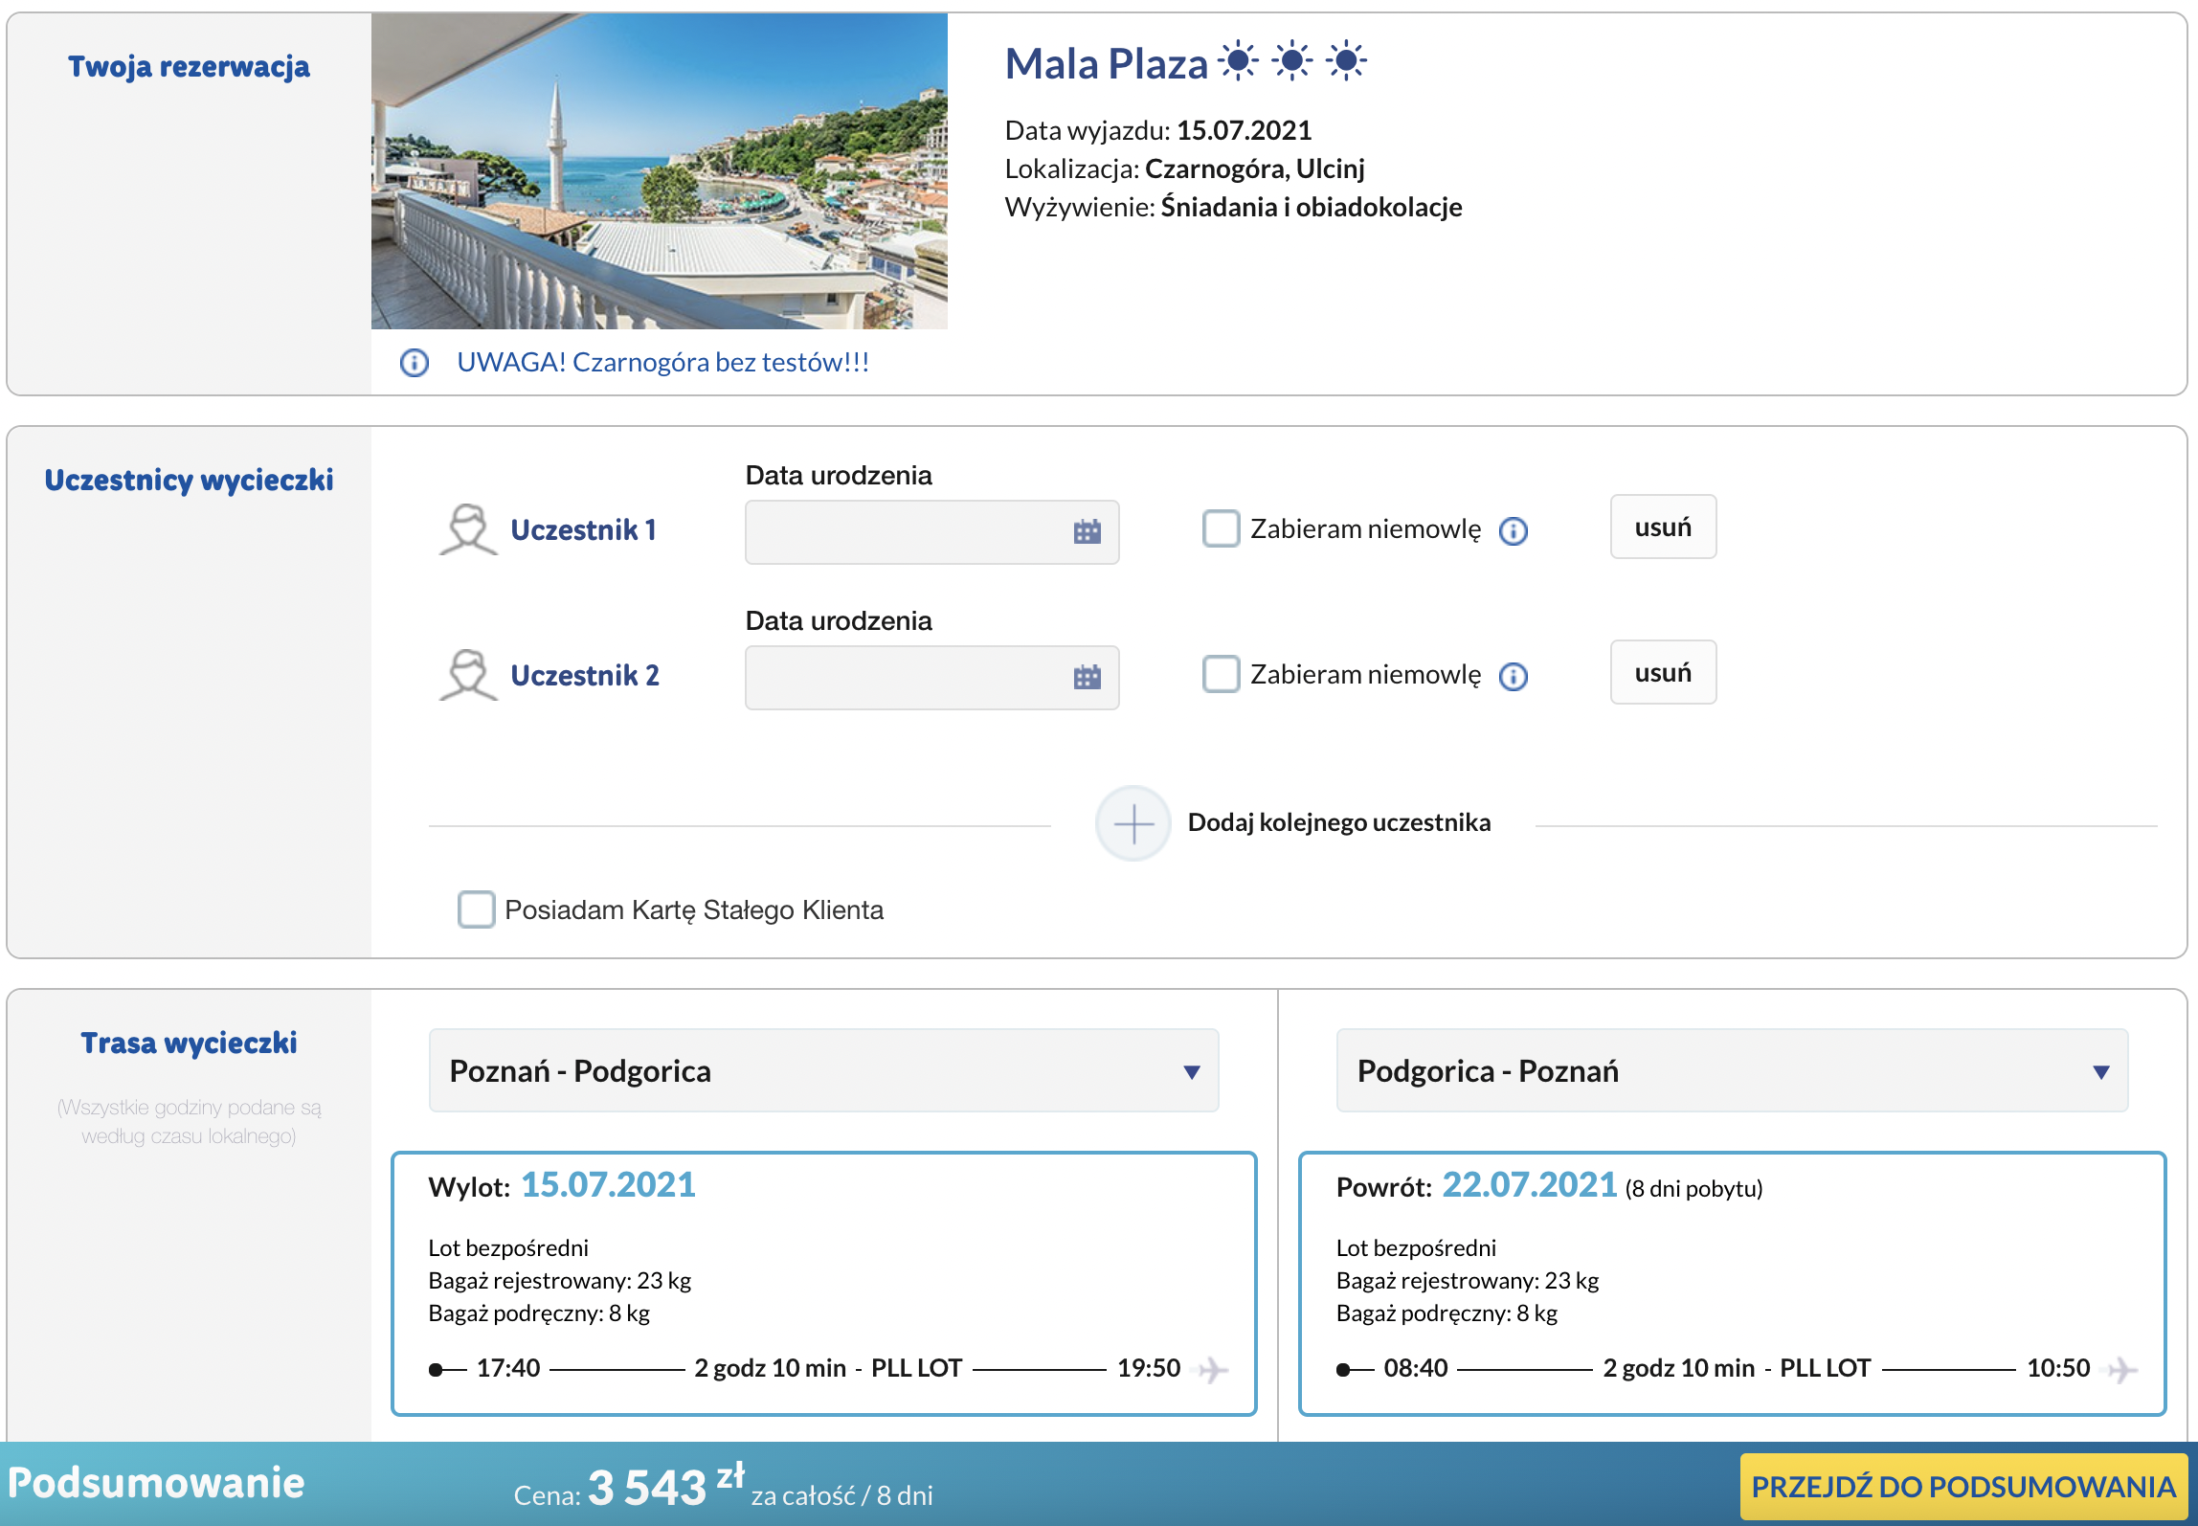Click info icon beside UWAGA Czarnogóra notice
This screenshot has width=2198, height=1526.
click(x=414, y=363)
